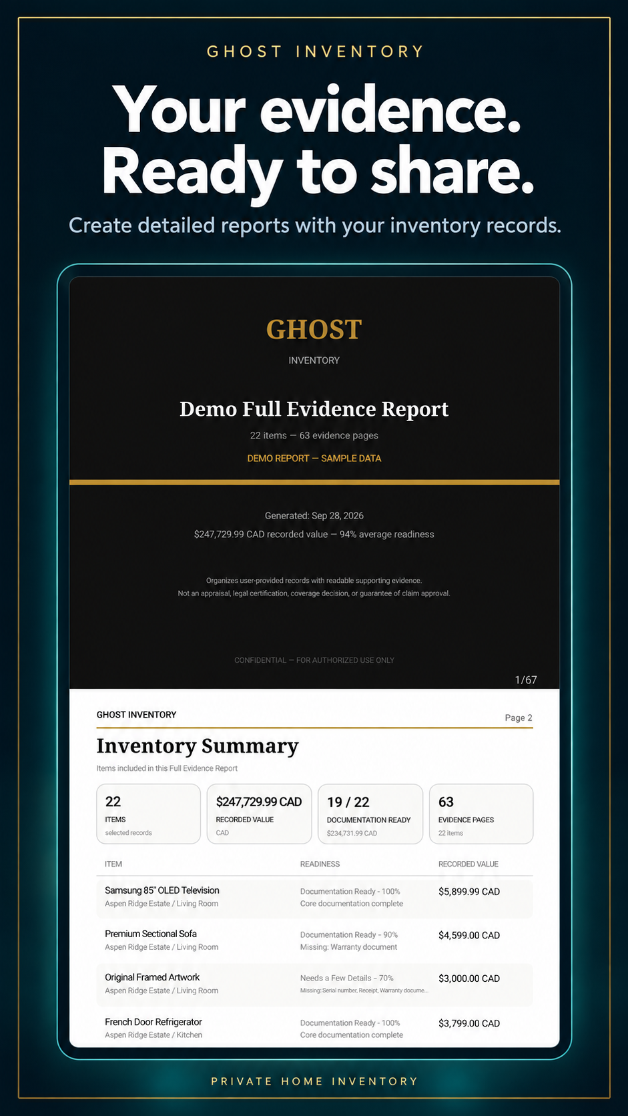Viewport: 628px width, 1116px height.
Task: Click 'CONFIDENTIAL — FOR AUTHORIZED USE ONLY' text
Action: point(314,660)
